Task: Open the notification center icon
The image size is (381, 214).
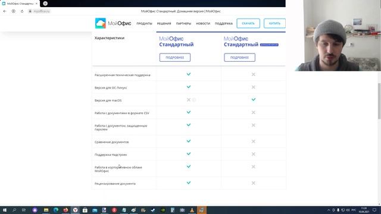Action: point(374,210)
